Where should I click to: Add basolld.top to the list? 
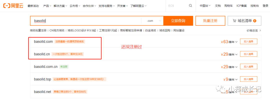[248, 79]
